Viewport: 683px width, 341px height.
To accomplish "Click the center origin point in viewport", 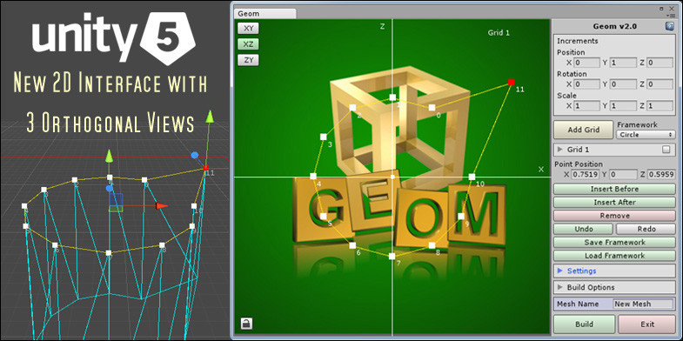I will click(x=392, y=177).
